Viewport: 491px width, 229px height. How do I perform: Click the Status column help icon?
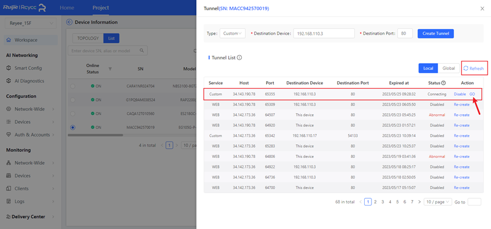(444, 84)
